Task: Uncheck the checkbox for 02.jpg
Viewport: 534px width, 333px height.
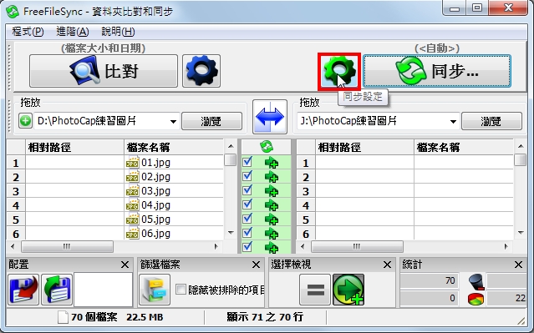Action: click(247, 176)
